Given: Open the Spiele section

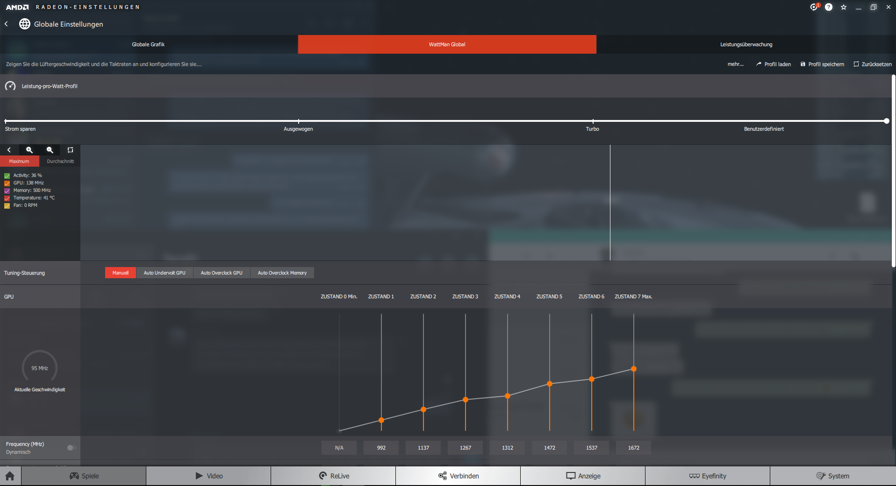Looking at the screenshot, I should pyautogui.click(x=84, y=476).
